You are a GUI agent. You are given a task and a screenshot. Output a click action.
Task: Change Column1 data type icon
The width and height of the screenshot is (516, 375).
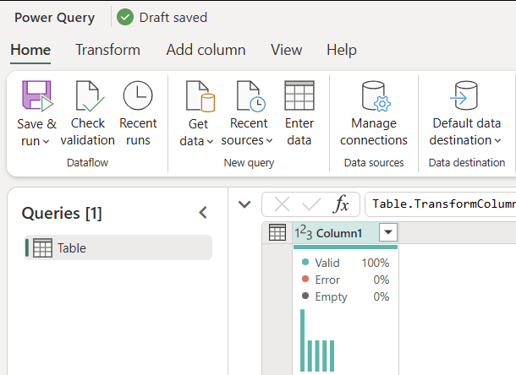pyautogui.click(x=303, y=233)
